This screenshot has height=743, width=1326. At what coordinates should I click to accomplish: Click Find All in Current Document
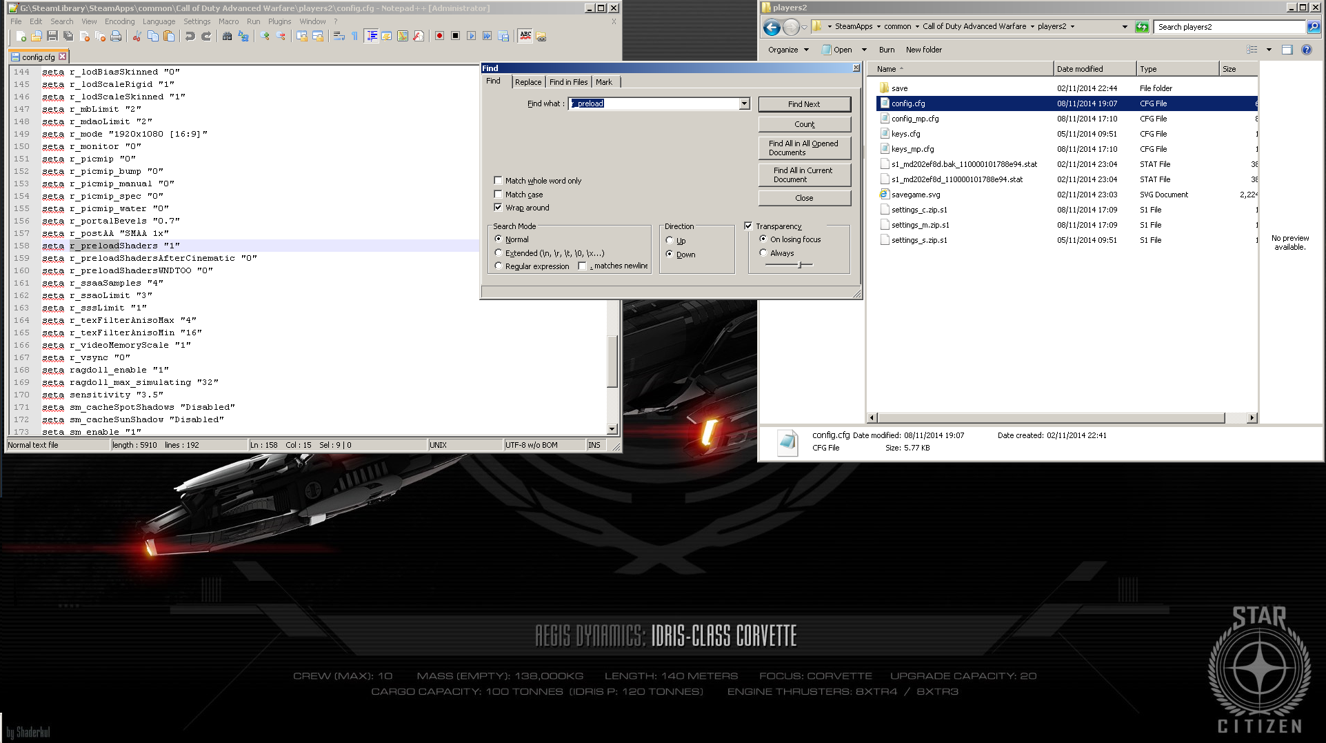tap(804, 175)
